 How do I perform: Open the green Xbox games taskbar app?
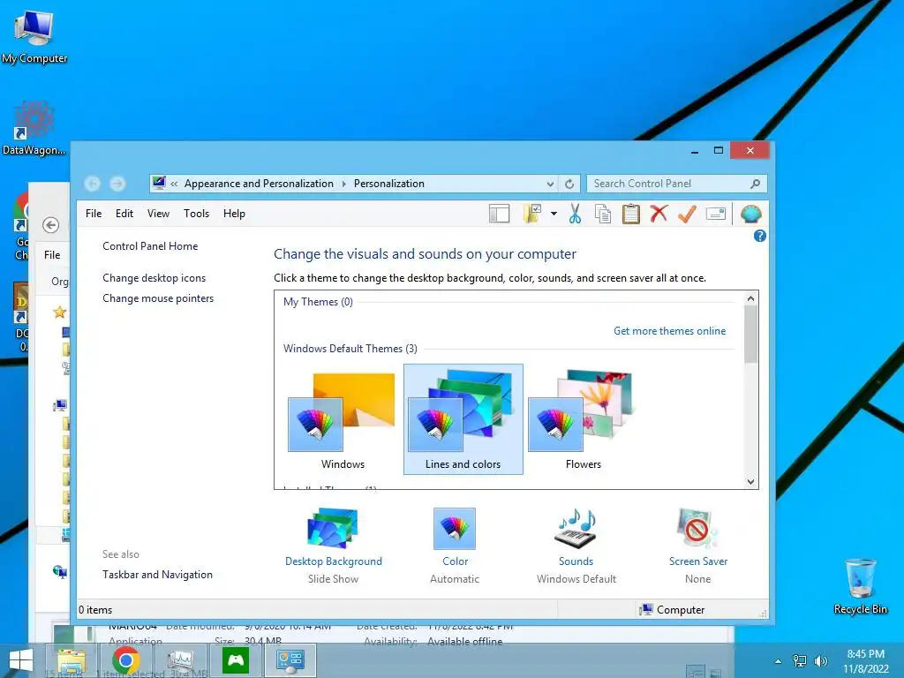[x=235, y=660]
